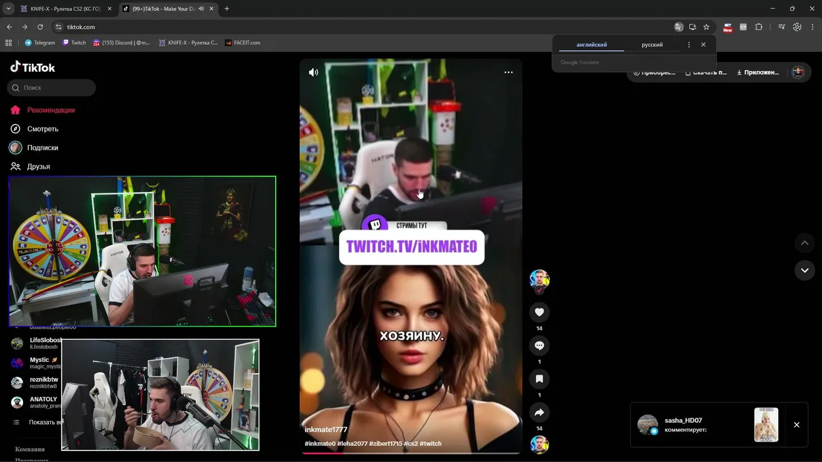822x462 pixels.
Task: Close the TikTok browser tab
Action: click(211, 9)
